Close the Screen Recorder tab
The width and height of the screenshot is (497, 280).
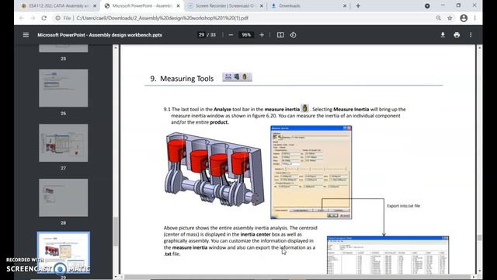(x=262, y=5)
